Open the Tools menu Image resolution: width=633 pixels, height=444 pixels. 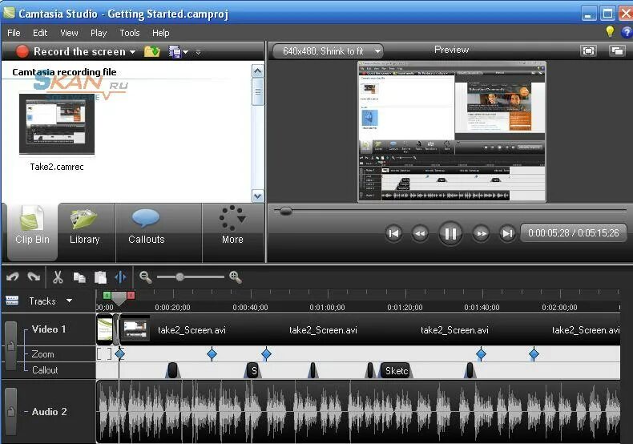[130, 33]
